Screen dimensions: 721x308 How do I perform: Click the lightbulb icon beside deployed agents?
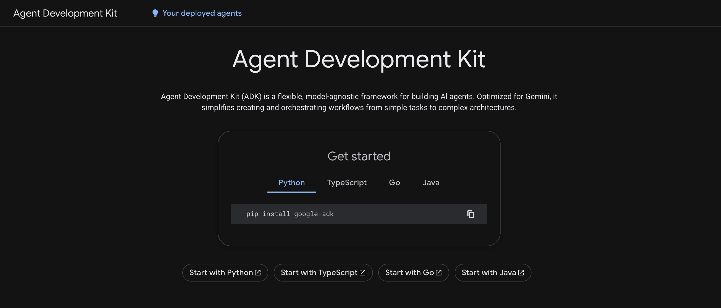155,13
